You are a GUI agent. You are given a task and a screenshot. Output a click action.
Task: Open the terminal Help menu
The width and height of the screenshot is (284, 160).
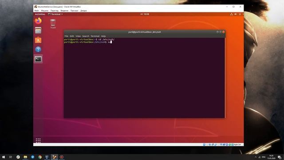(x=103, y=36)
